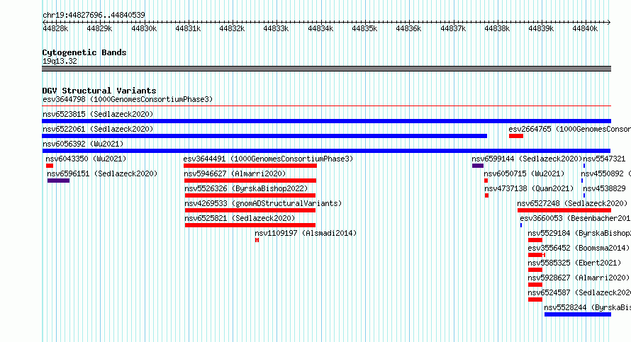Click the red bar under nsv6524587
This screenshot has width=631, height=342.
[535, 300]
